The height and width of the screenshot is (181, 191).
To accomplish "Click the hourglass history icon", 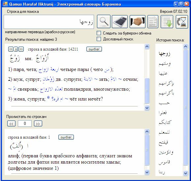I will (182, 22).
